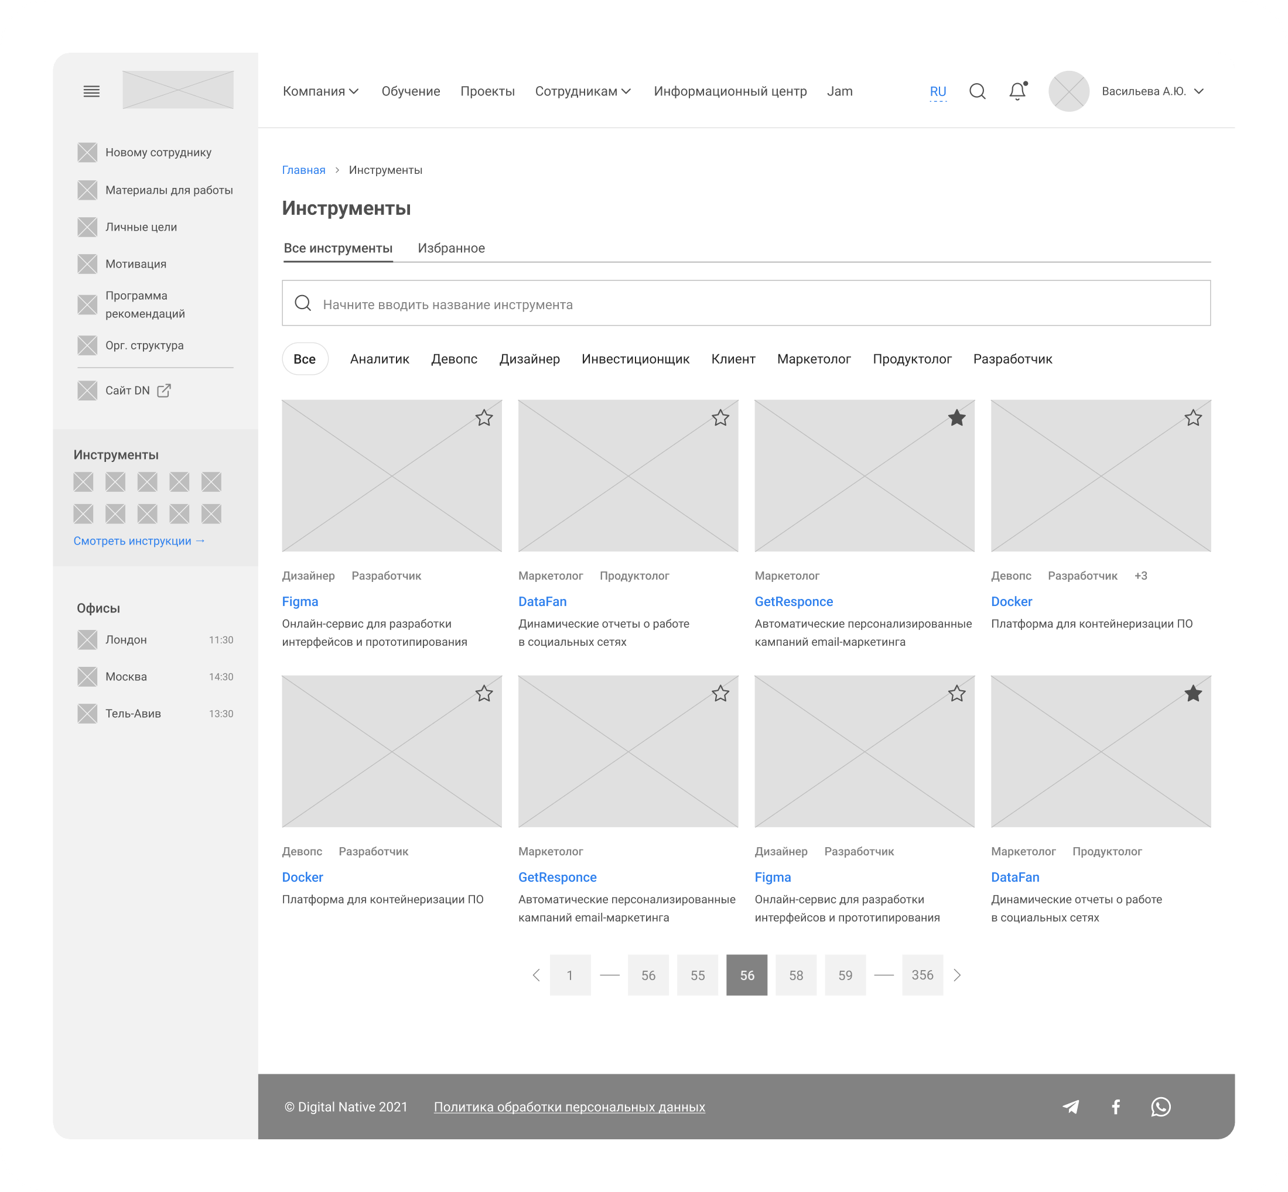Toggle star on first-row Docker card

coord(1193,418)
